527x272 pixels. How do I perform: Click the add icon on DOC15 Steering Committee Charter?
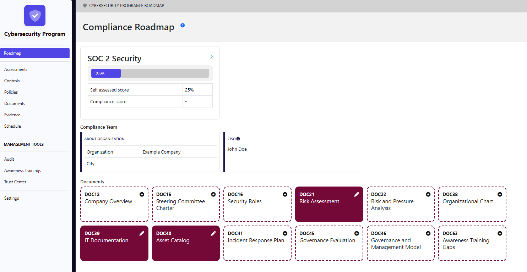click(x=213, y=194)
